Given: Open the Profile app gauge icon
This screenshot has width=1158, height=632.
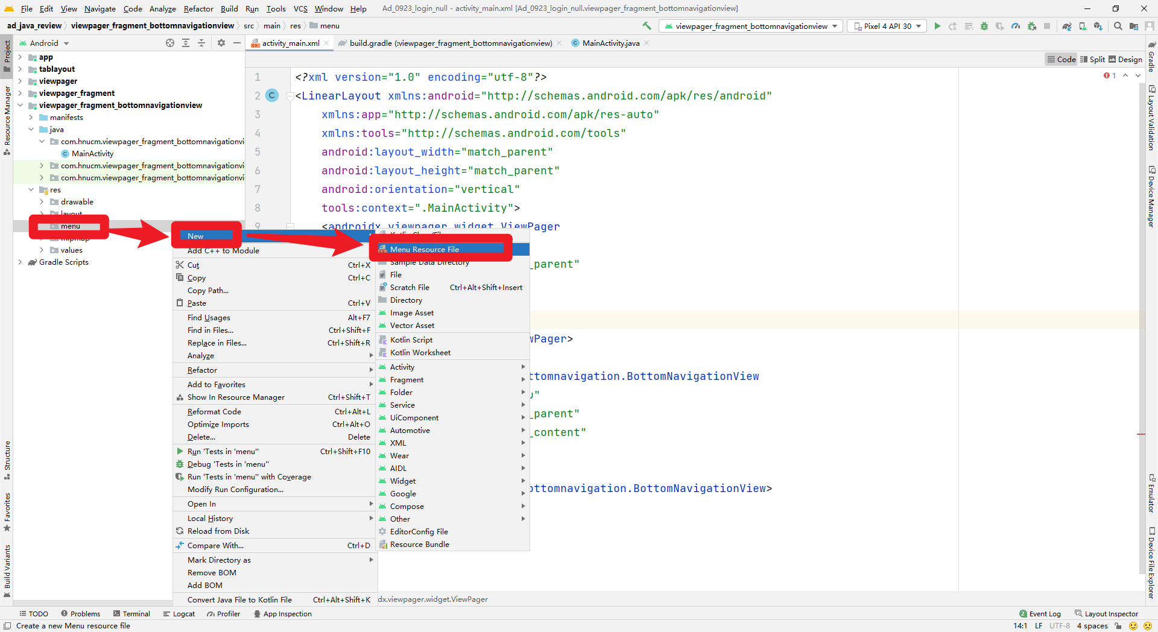Looking at the screenshot, I should click(x=1016, y=26).
